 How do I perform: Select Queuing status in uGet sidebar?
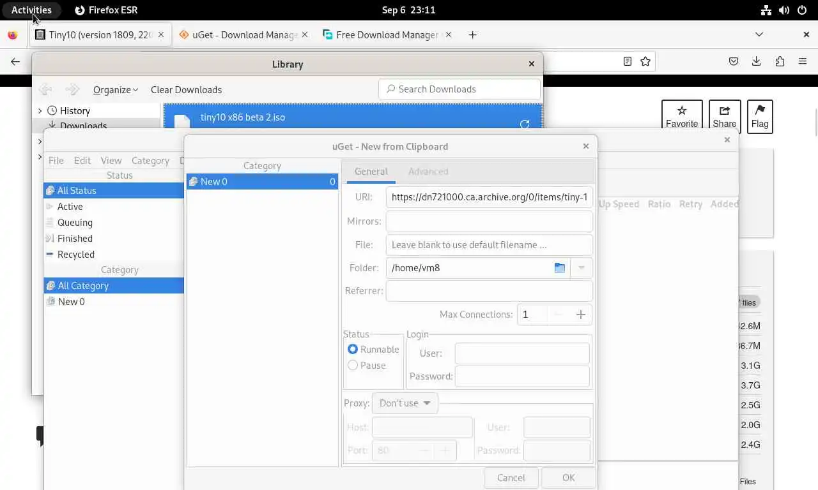point(114,223)
